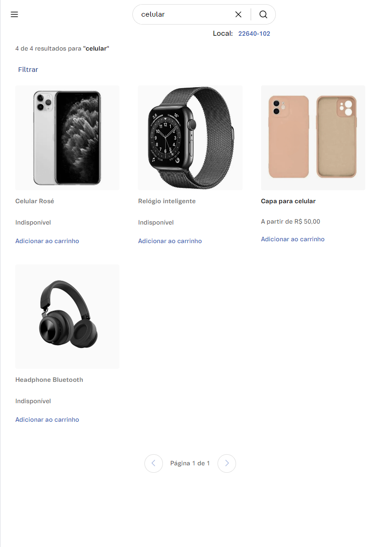Viewport: 380px width, 547px height.
Task: Open the Capa para celular title
Action: 288,201
